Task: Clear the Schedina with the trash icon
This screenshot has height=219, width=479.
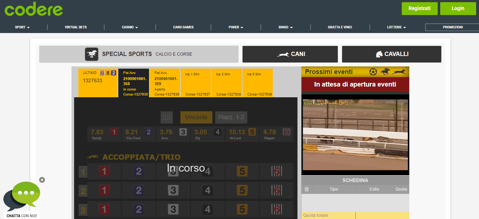Action: coord(307,189)
